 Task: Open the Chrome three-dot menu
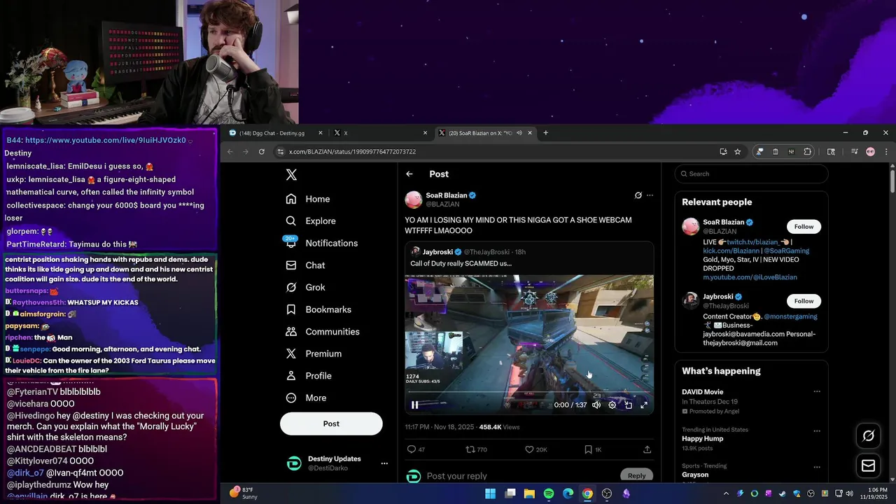point(886,151)
